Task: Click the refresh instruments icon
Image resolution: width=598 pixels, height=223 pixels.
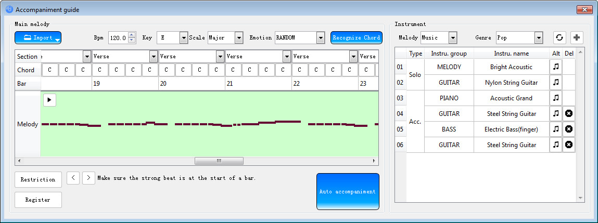Action: pos(559,37)
